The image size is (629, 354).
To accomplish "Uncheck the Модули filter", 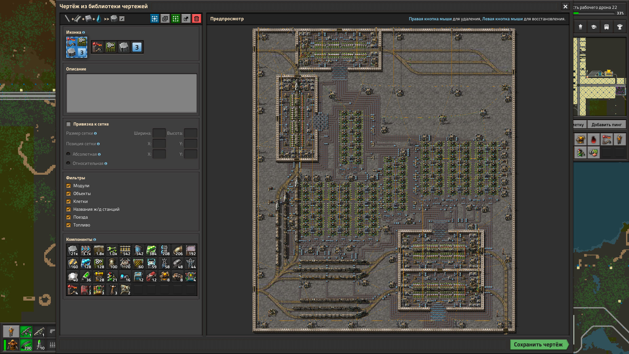I will [x=68, y=186].
